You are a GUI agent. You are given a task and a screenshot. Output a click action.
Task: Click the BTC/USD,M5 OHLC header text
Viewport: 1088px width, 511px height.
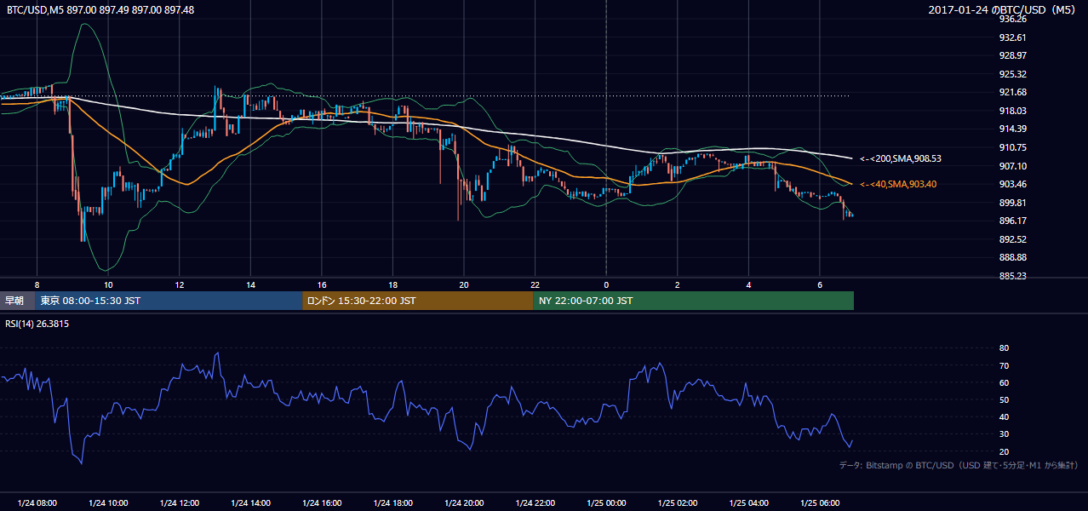100,10
